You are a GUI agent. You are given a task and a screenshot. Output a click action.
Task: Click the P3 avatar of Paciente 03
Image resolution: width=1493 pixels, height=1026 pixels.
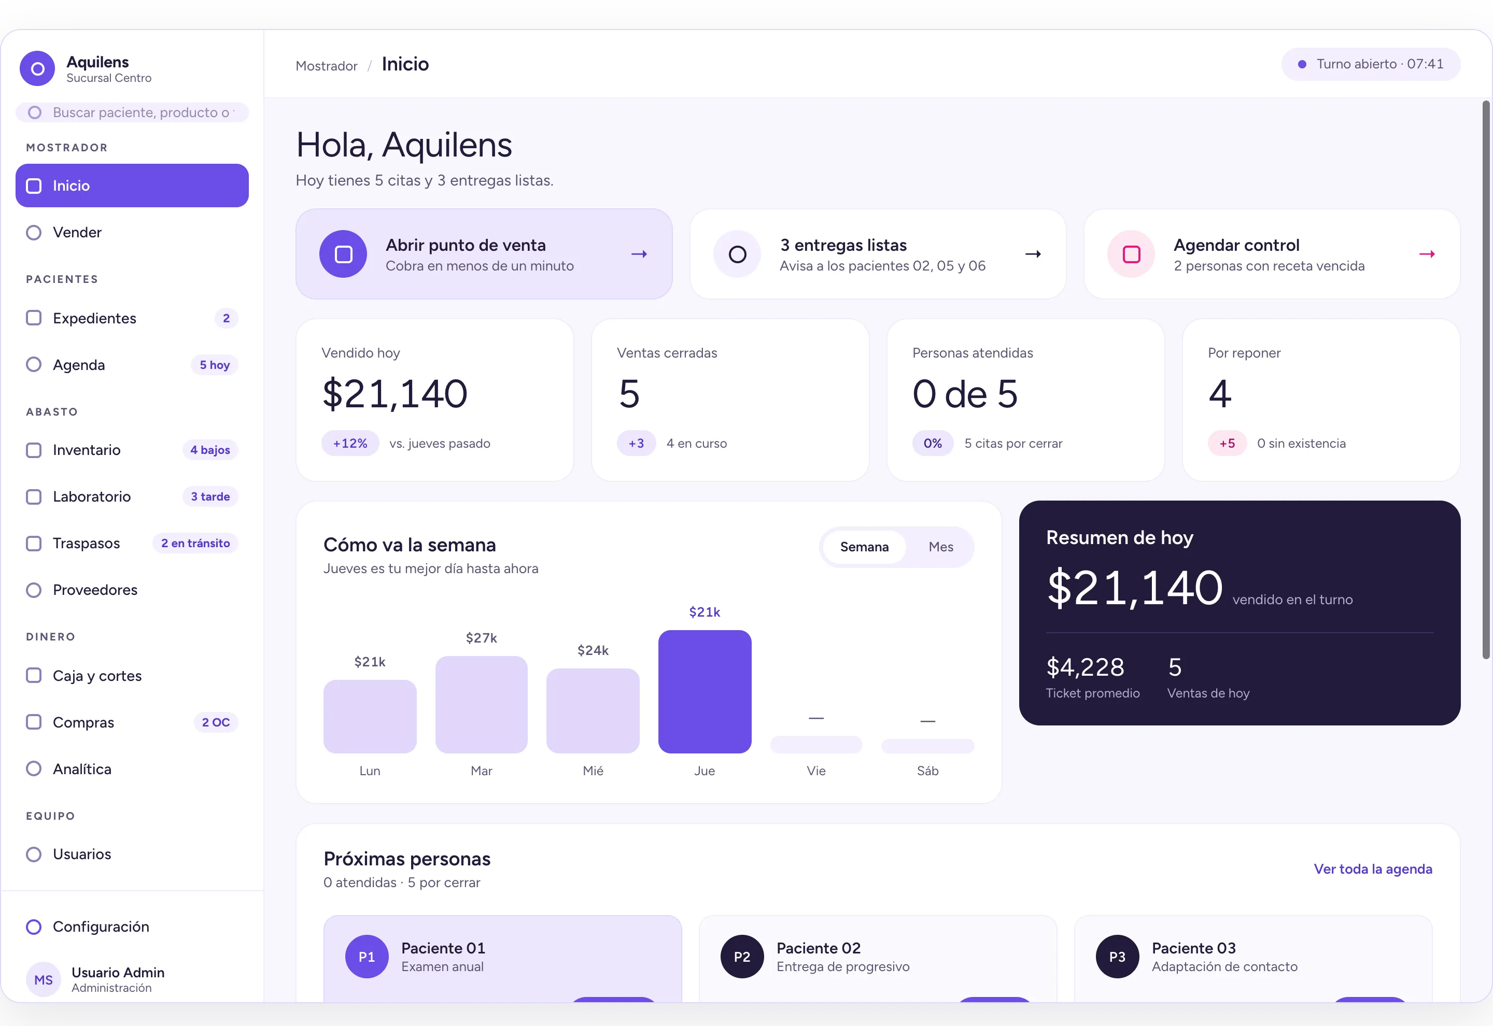point(1117,956)
